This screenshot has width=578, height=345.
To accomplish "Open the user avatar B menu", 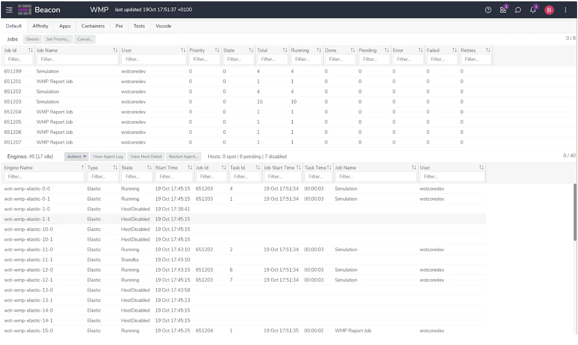I will (x=549, y=10).
